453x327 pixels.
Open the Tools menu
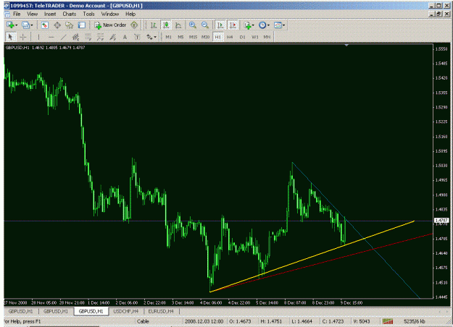click(x=88, y=14)
